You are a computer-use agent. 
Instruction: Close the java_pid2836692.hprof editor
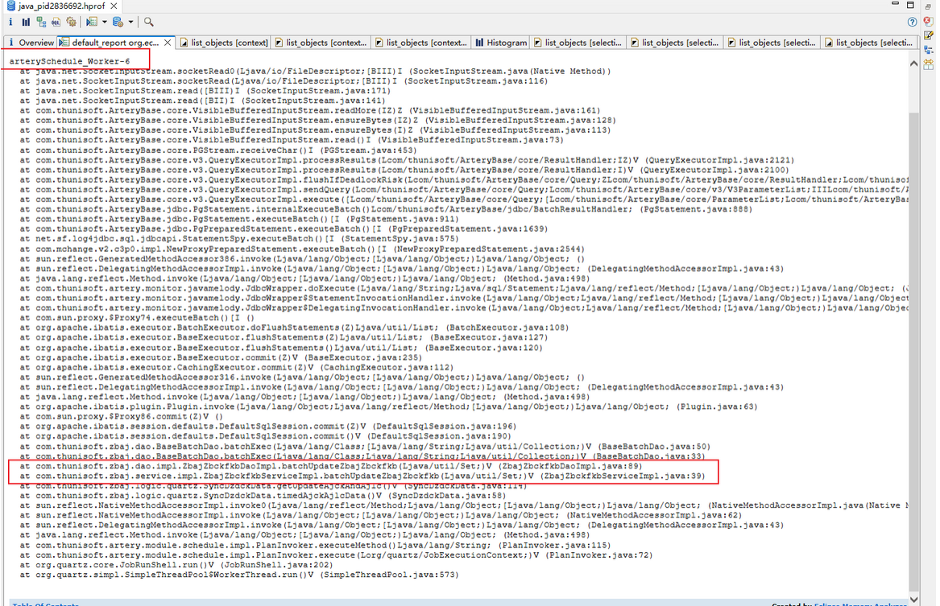[114, 6]
